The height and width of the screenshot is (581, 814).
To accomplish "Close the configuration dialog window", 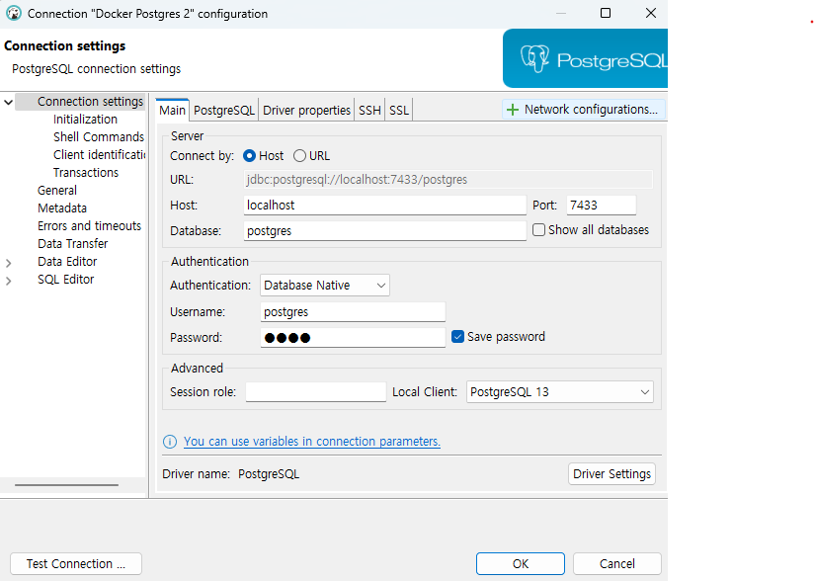I will pos(651,13).
